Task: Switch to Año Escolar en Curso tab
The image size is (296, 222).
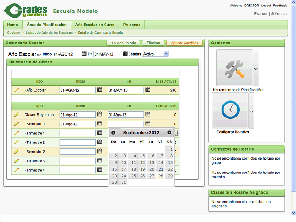Action: point(95,25)
